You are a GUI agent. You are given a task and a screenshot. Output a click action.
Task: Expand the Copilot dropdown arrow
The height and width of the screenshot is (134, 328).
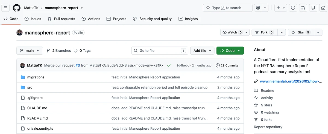(x=265, y=8)
